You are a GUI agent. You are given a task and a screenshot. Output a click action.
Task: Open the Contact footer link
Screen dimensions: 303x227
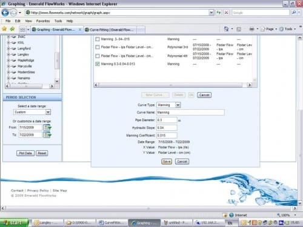(17, 191)
